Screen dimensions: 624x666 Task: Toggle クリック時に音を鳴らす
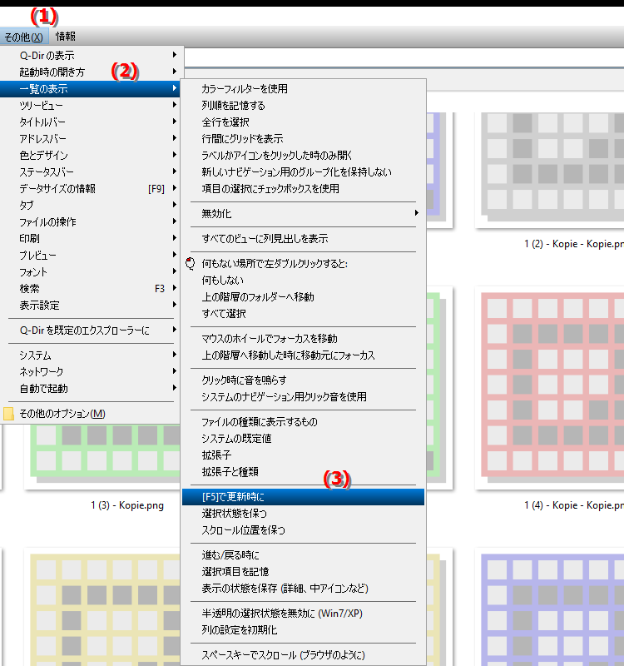point(303,380)
